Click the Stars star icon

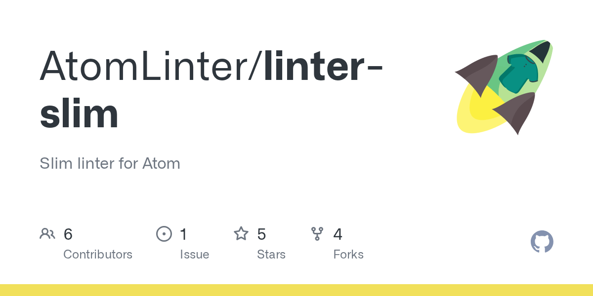click(x=241, y=234)
